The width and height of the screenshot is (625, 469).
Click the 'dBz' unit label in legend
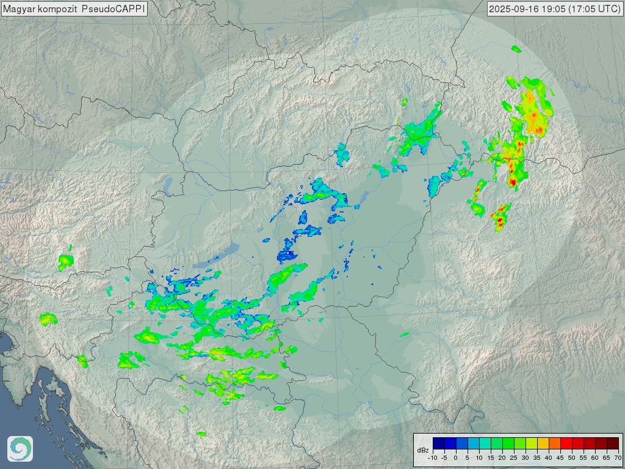[423, 450]
